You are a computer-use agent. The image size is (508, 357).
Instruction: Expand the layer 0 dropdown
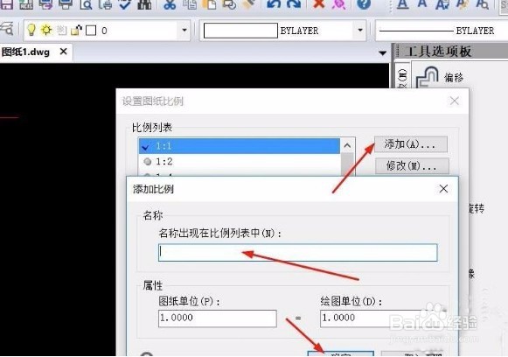[184, 30]
